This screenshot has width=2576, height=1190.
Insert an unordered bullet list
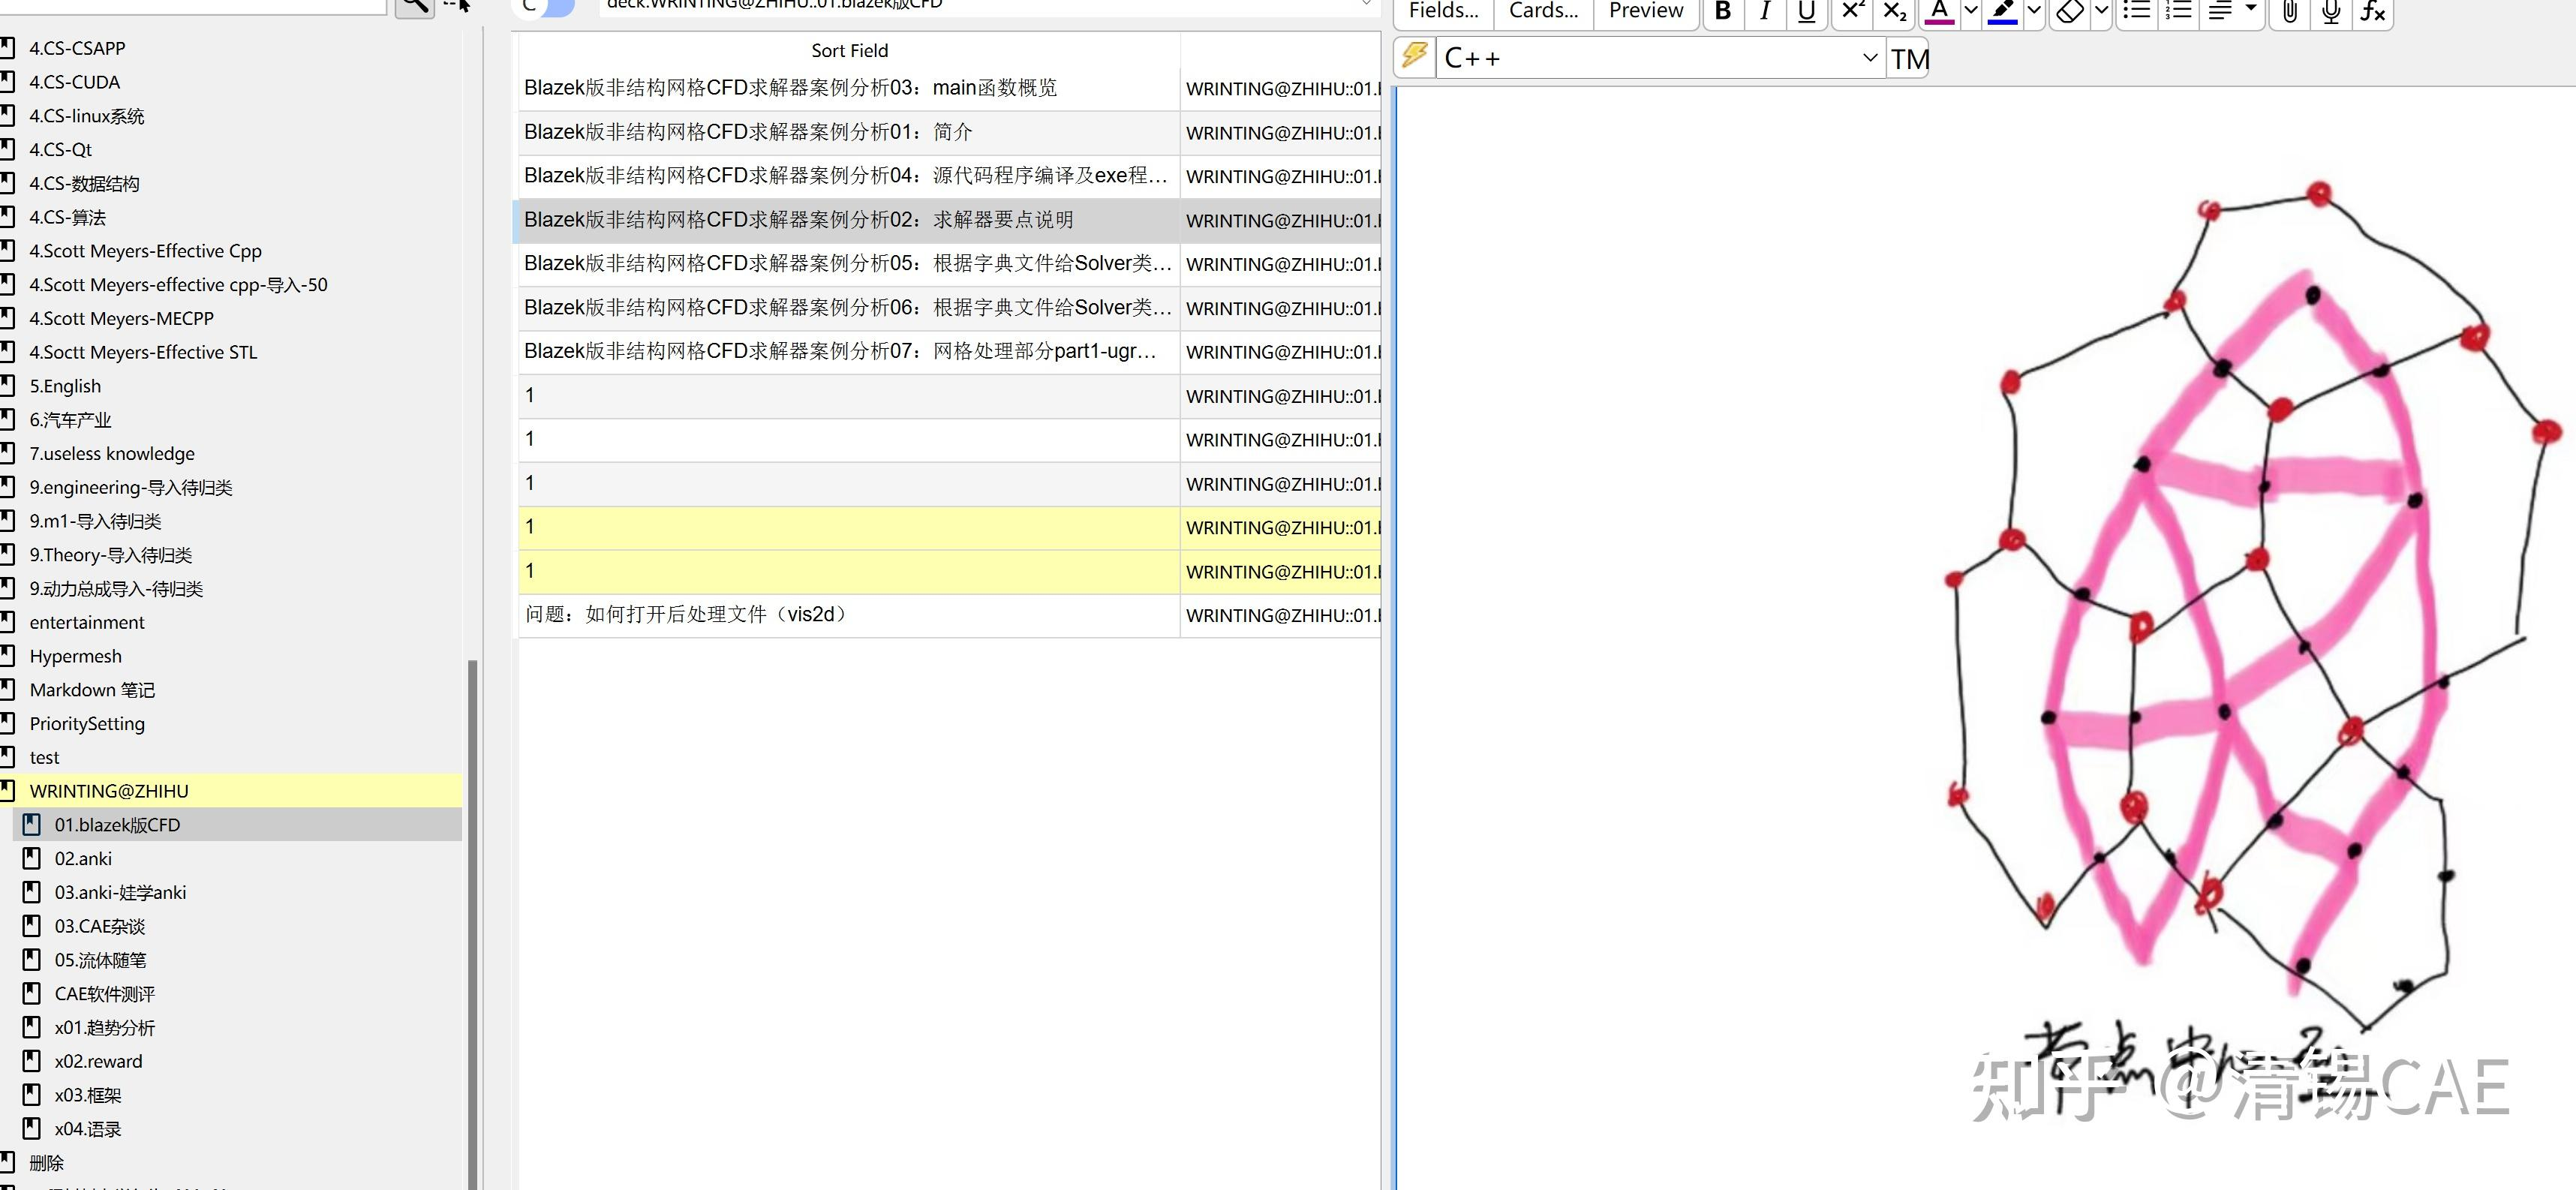pyautogui.click(x=2136, y=11)
